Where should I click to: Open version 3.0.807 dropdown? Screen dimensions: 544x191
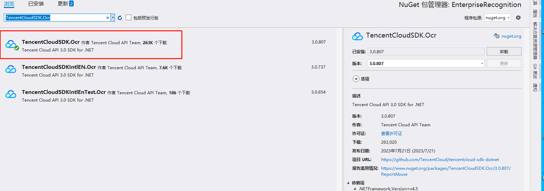[x=426, y=63]
